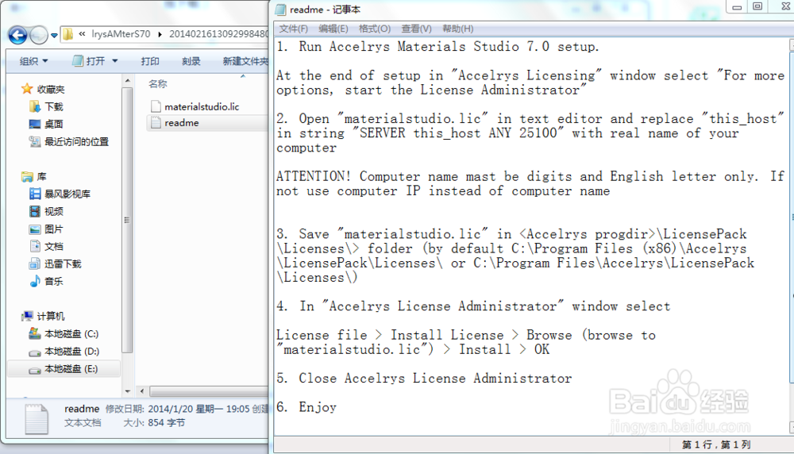Click the Explorer forward navigation arrow
This screenshot has height=454, width=794.
pyautogui.click(x=38, y=35)
